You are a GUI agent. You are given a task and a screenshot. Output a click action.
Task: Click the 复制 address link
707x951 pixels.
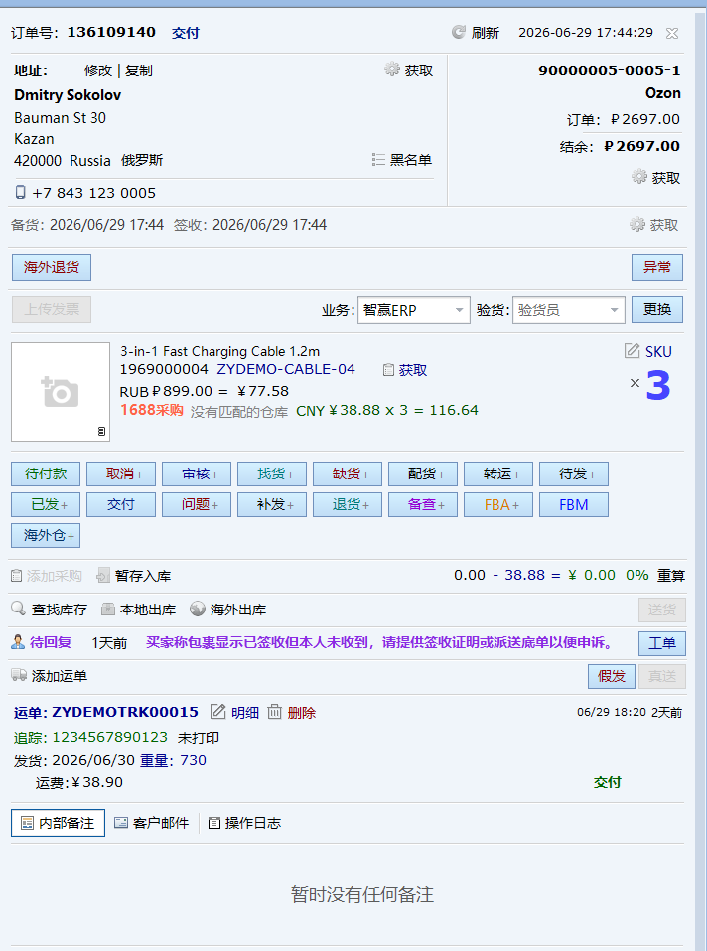click(138, 70)
